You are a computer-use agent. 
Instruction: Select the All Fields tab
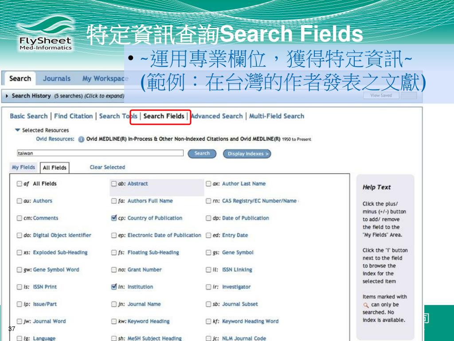55,167
